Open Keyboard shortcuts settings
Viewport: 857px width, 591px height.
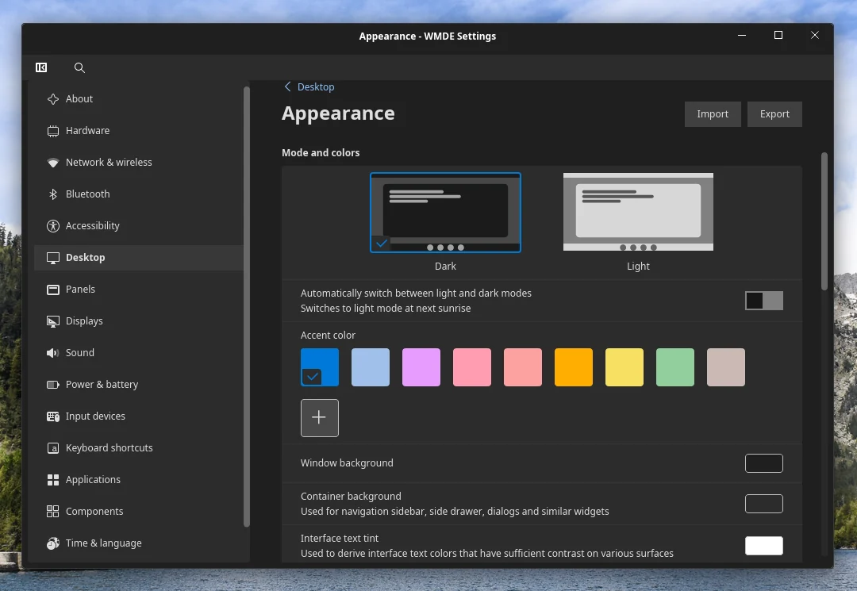139,448
